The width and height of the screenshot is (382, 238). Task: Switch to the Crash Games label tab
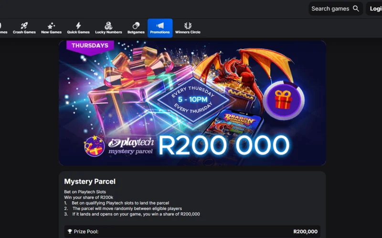click(x=24, y=32)
